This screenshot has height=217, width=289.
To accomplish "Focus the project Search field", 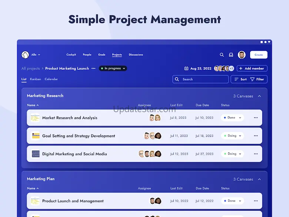I will click(x=200, y=79).
